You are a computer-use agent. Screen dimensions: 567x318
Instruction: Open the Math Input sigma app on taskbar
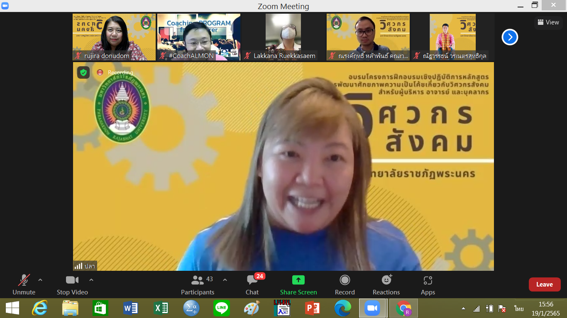[191, 308]
